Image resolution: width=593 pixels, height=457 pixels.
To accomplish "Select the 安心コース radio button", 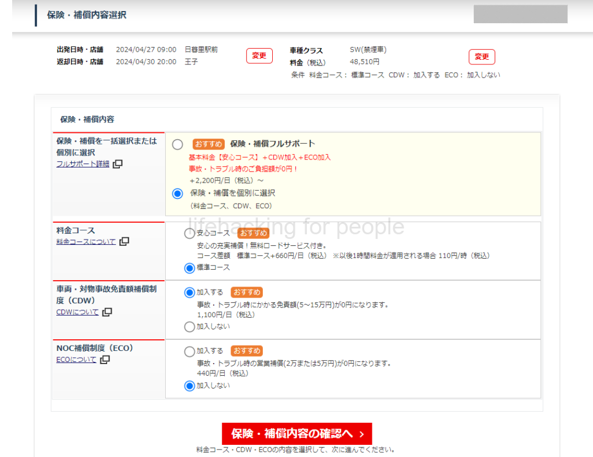I will point(189,234).
